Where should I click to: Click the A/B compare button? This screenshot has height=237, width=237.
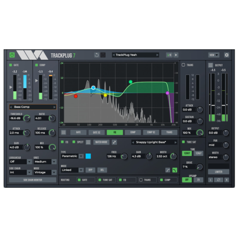coord(169,55)
